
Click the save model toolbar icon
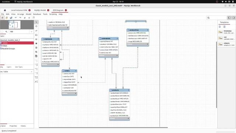coord(11,18)
